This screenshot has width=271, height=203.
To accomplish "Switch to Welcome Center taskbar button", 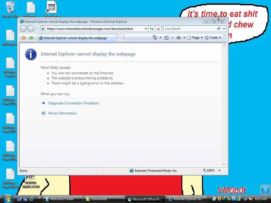I will (62, 199).
